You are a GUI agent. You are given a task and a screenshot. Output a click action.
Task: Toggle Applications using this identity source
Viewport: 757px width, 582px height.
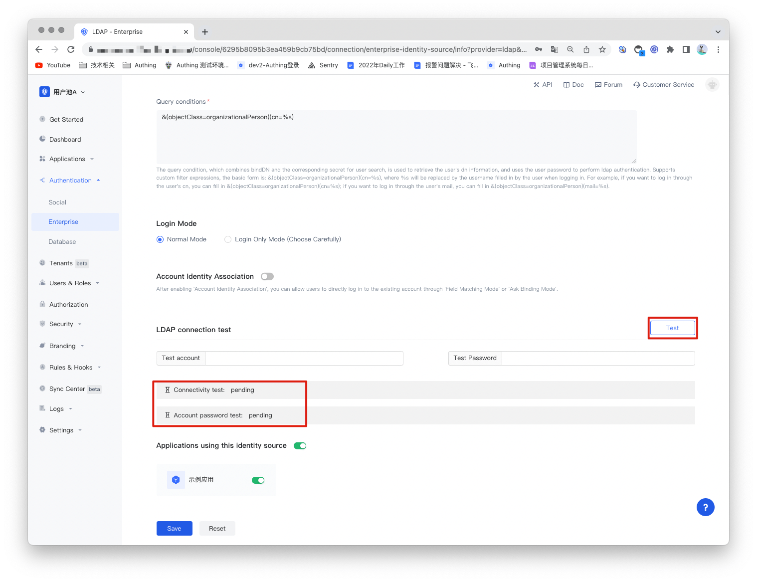[x=300, y=446]
